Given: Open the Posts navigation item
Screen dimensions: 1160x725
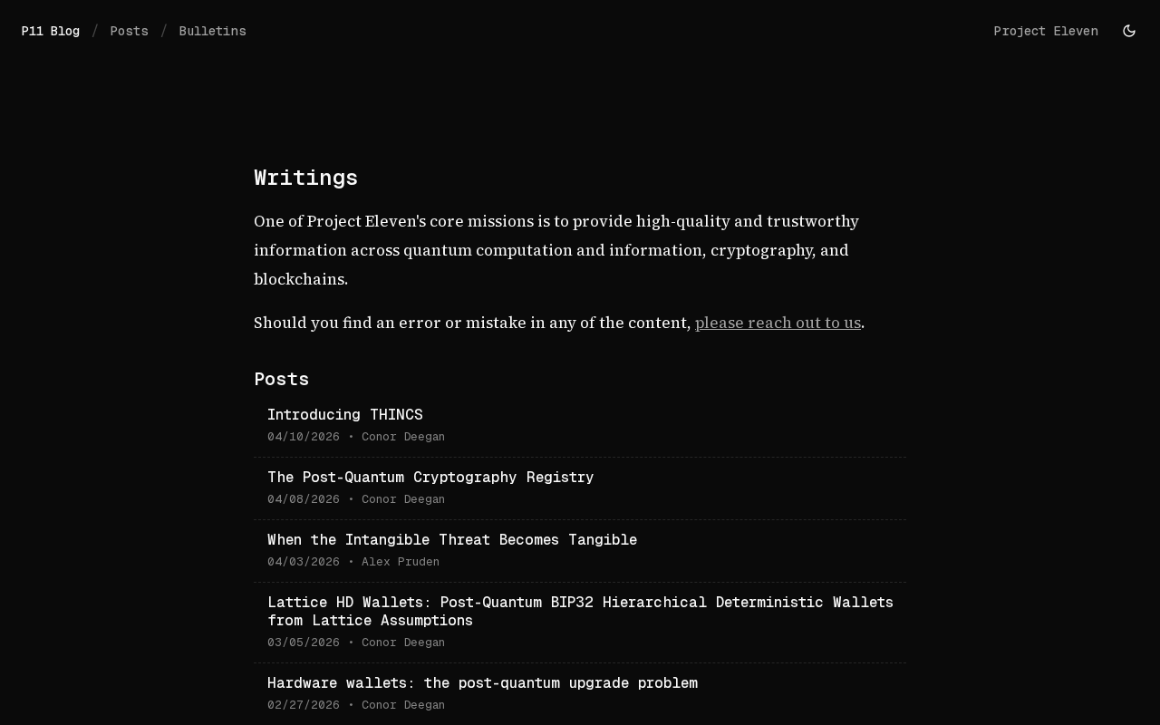Looking at the screenshot, I should 129,31.
